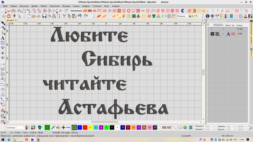
Task: Close the Дизайн5 document tab
Action: pyautogui.click(x=16, y=21)
